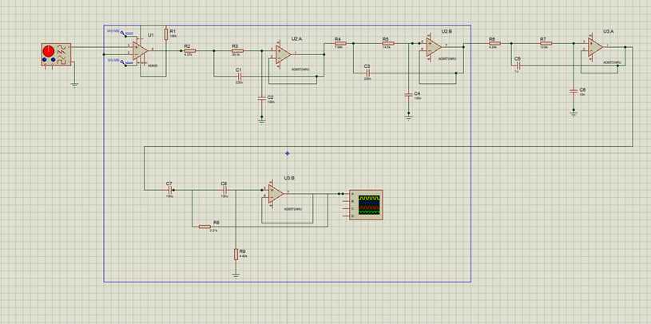Select resistor R2 at U1 output
This screenshot has height=324, width=651.
190,50
